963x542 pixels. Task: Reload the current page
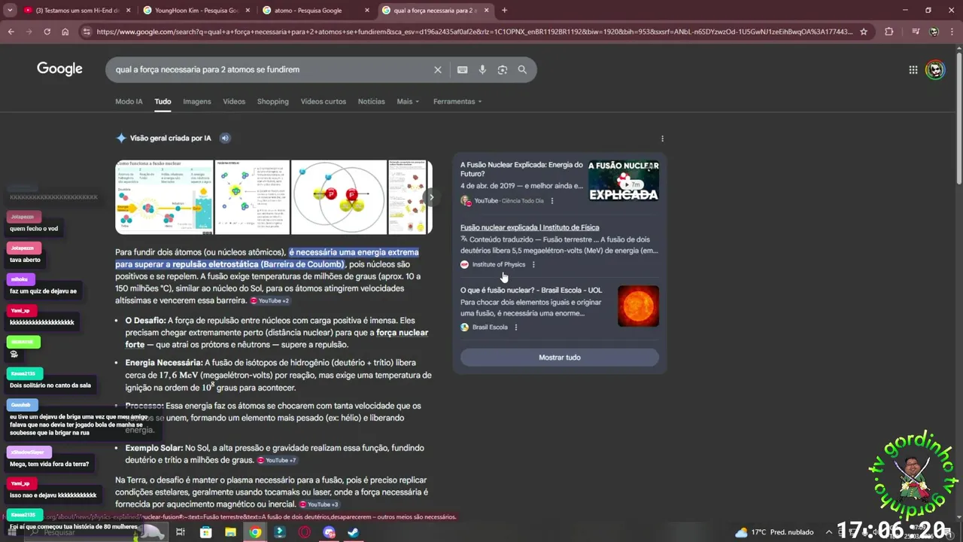click(x=47, y=32)
